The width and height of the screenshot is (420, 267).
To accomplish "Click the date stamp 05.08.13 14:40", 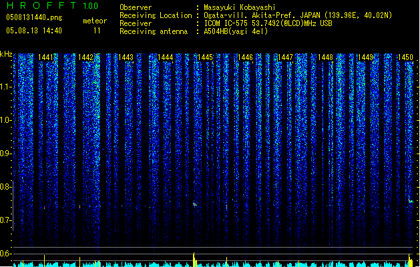I will 34,31.
